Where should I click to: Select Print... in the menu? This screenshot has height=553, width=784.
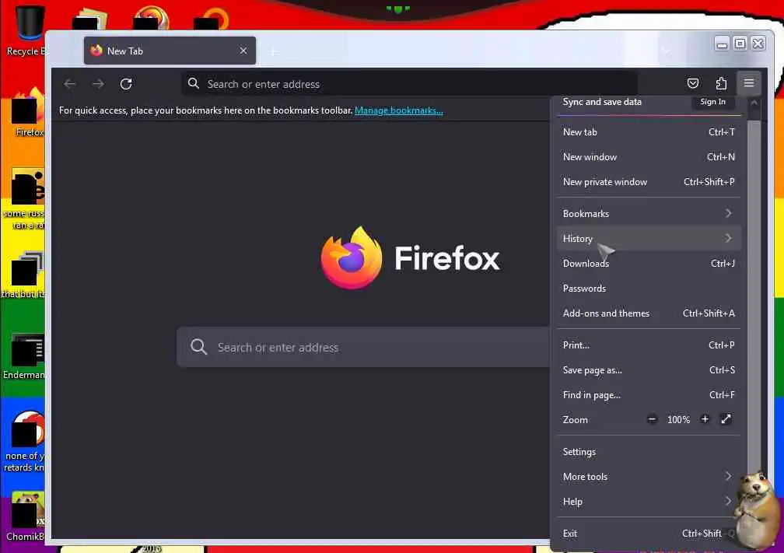click(x=649, y=345)
